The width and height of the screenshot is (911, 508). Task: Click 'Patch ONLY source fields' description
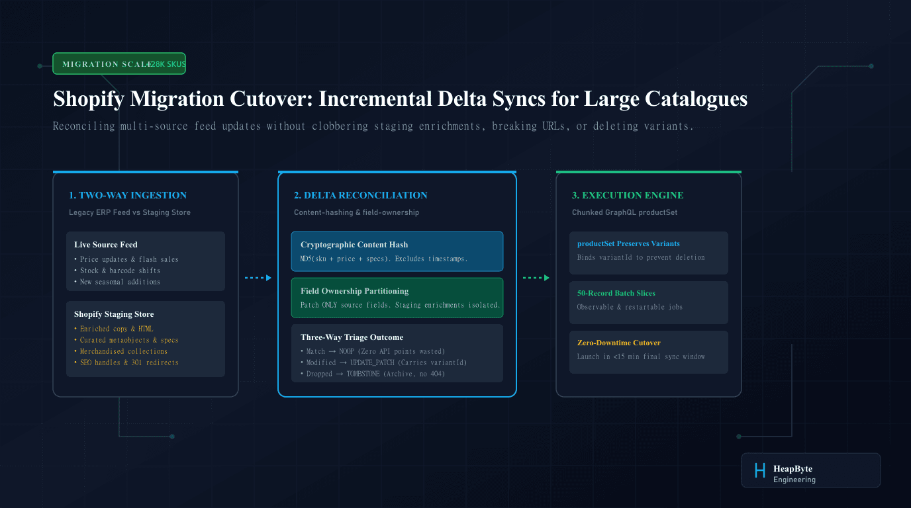click(x=400, y=305)
